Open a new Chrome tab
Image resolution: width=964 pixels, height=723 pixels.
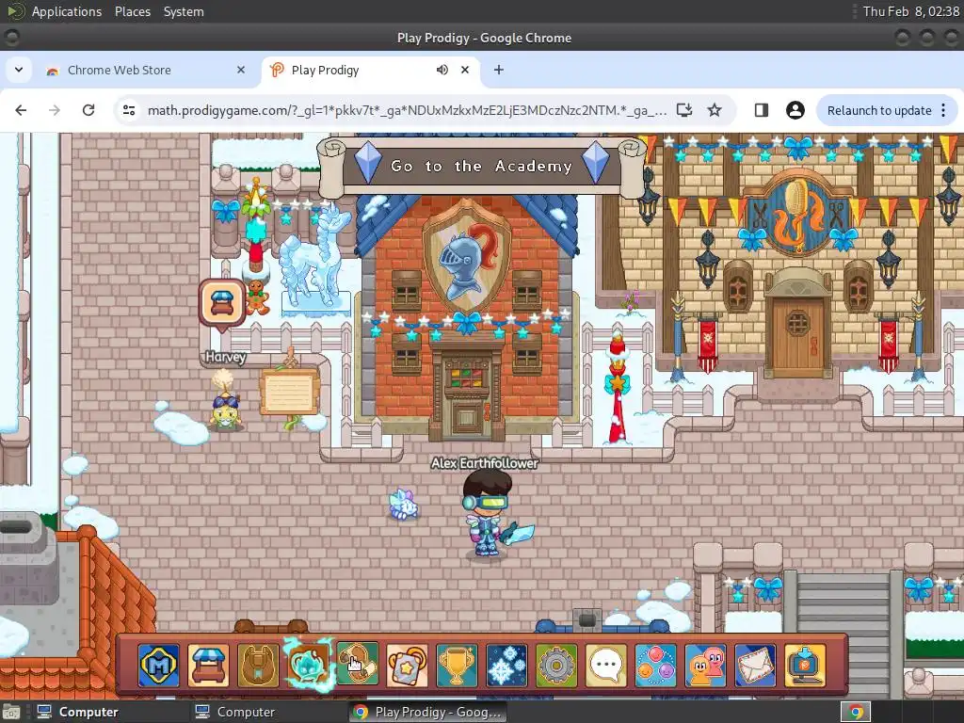[x=499, y=70]
